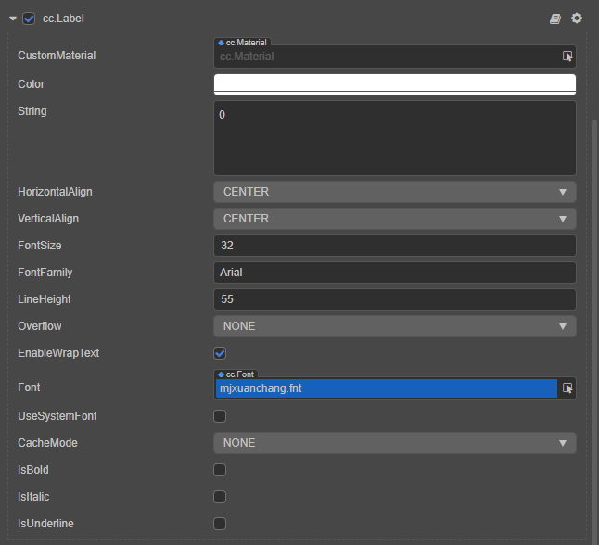The image size is (599, 545).
Task: Disable the EnableWrapText checkbox
Action: (220, 353)
